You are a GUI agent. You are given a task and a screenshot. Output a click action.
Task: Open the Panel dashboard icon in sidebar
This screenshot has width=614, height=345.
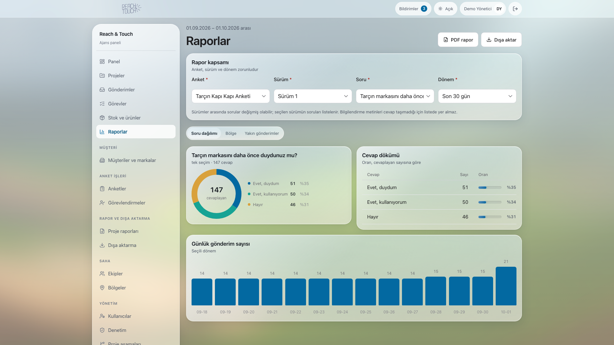(102, 61)
